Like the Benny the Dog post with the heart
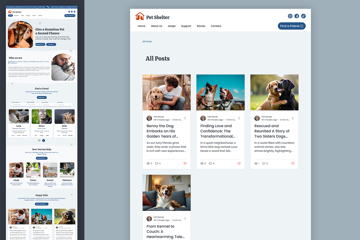The image size is (360, 240). click(x=185, y=163)
